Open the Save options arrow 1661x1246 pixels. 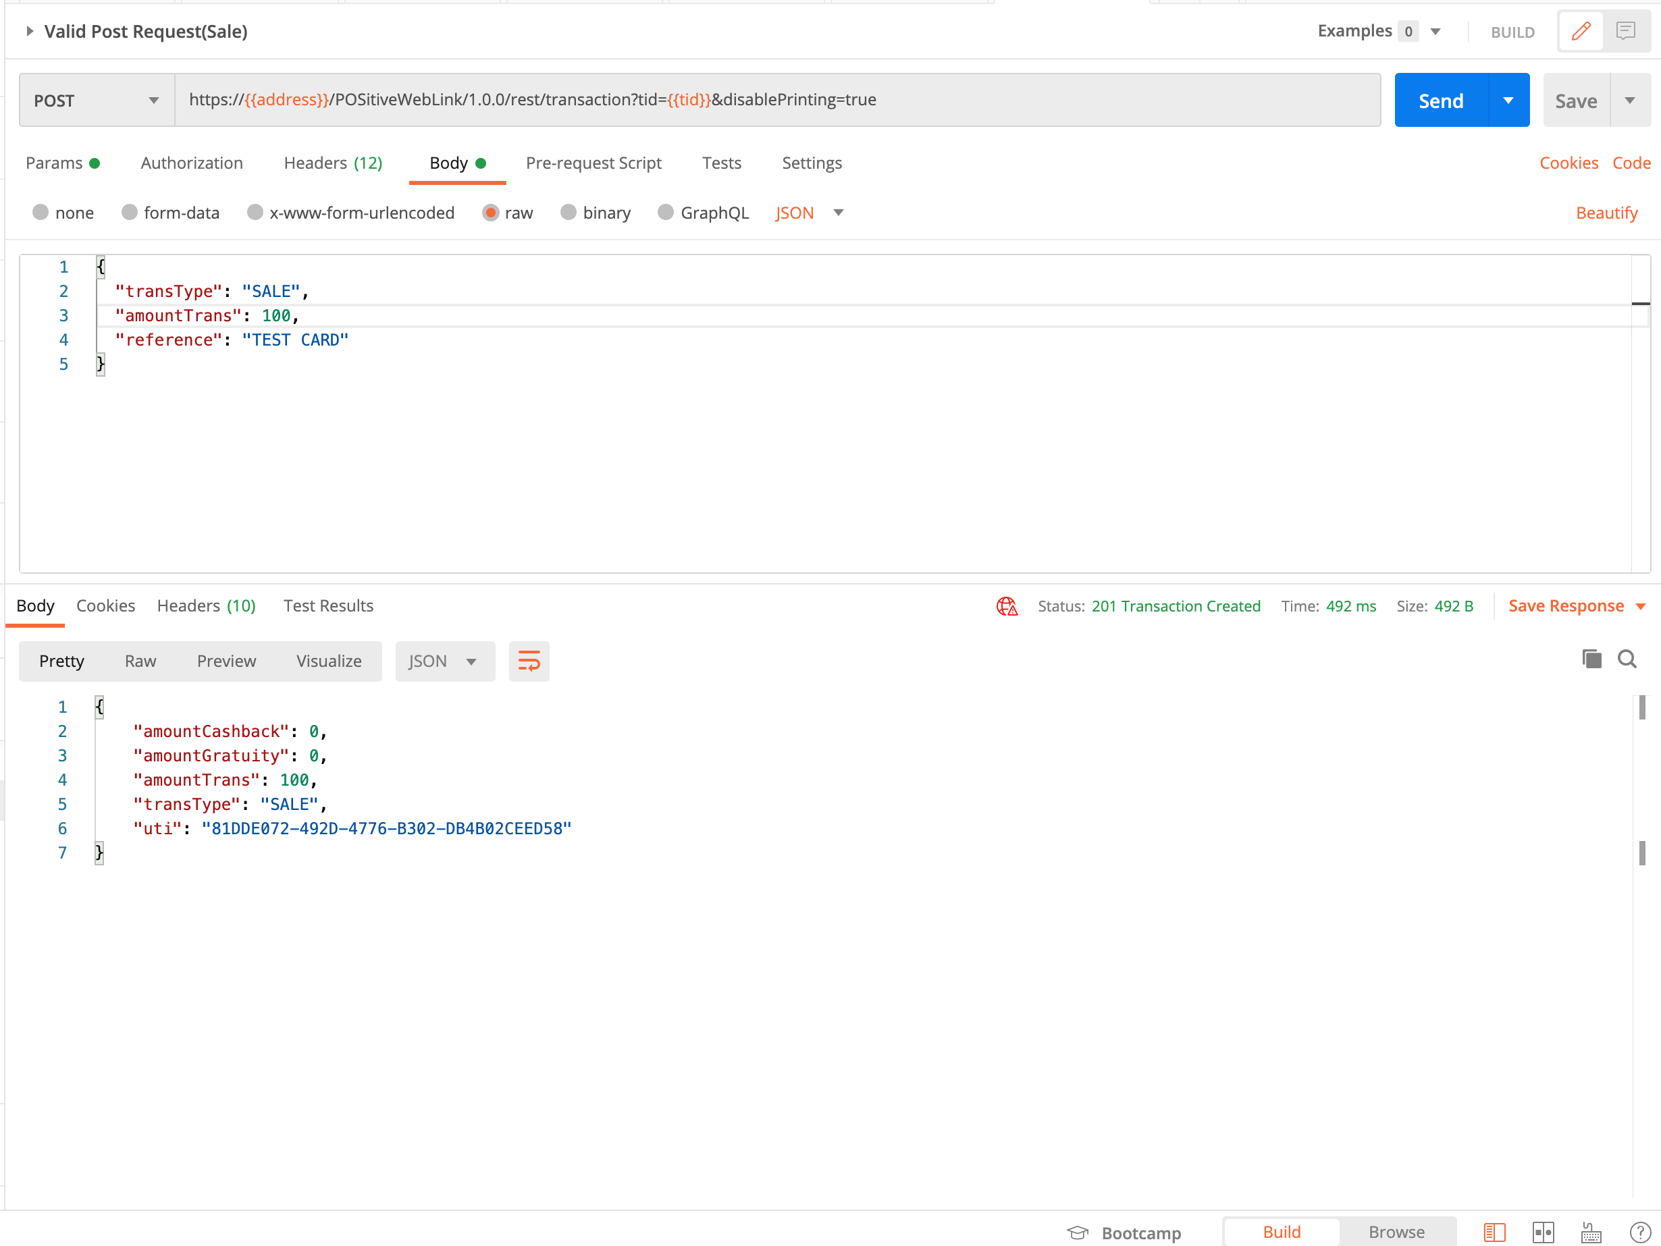point(1629,100)
